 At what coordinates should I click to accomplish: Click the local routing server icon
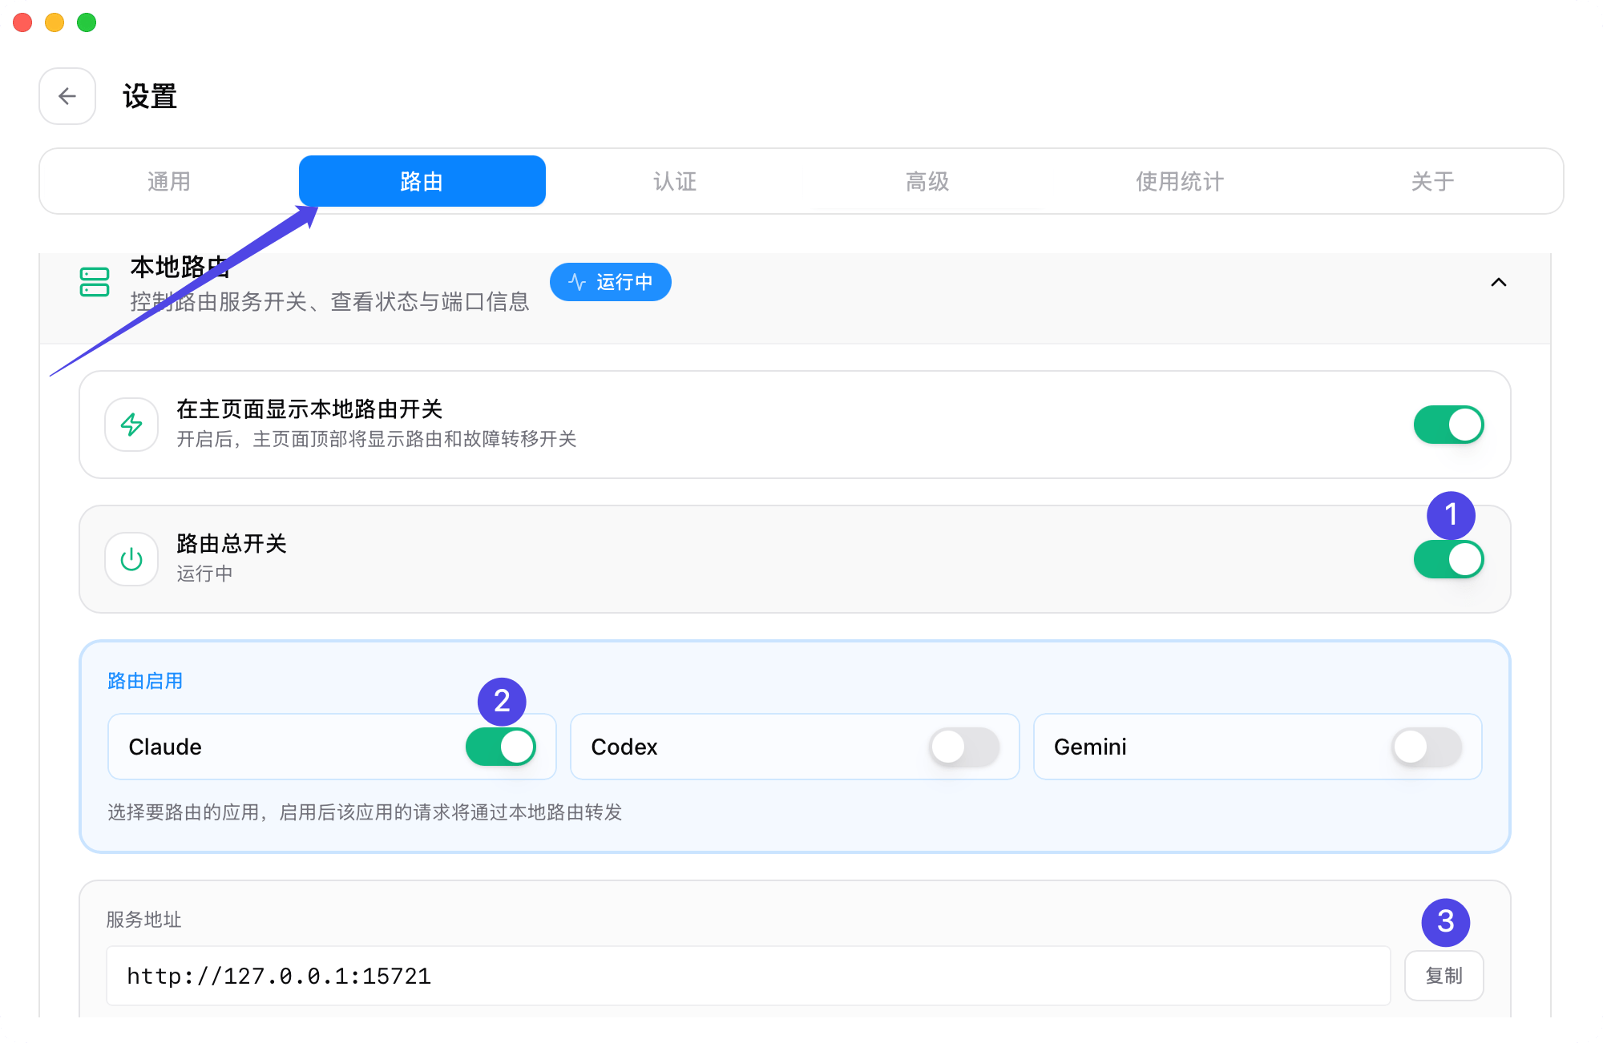click(x=95, y=282)
